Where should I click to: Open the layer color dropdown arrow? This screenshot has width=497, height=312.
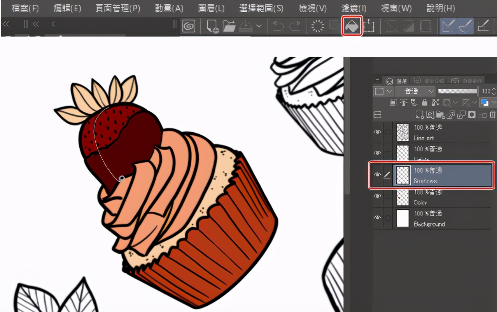point(493,103)
